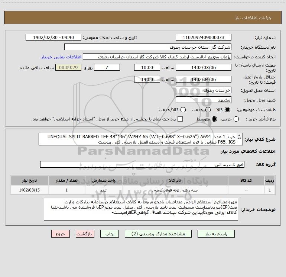This screenshot has width=286, height=277.
Task: Open مشاهده مدارک پیوستی (2) attachments
Action: [x=158, y=234]
